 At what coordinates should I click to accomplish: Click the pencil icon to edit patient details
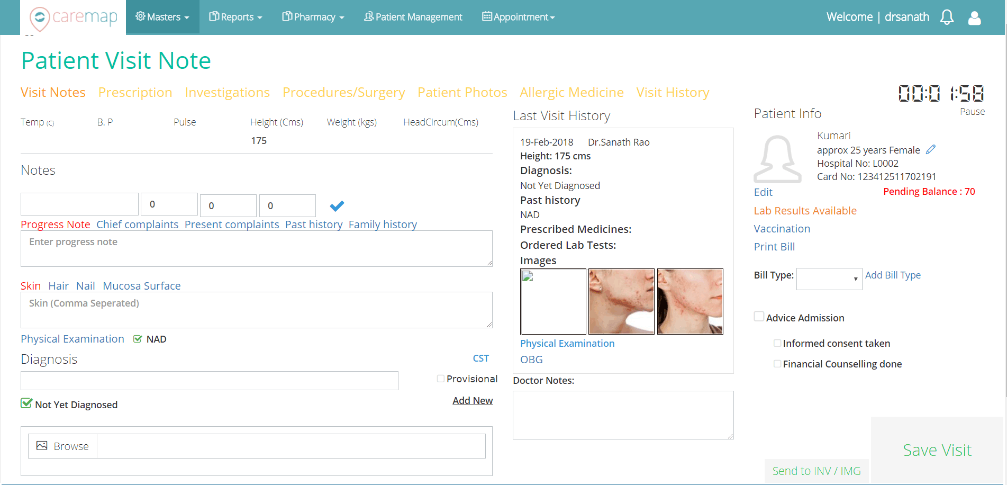(930, 149)
